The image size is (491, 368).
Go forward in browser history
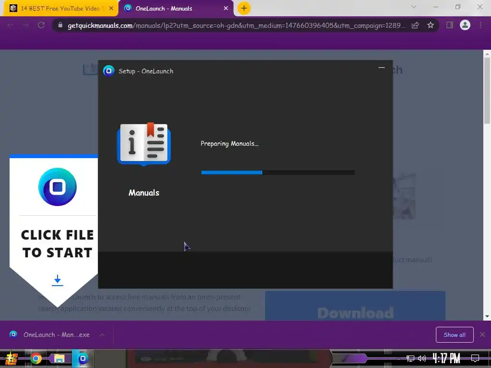(26, 25)
